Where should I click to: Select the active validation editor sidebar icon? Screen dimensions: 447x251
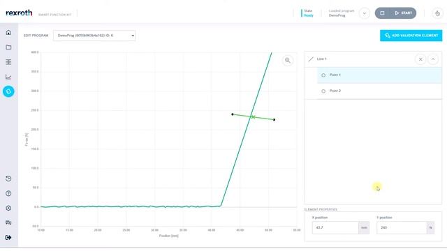pos(8,91)
